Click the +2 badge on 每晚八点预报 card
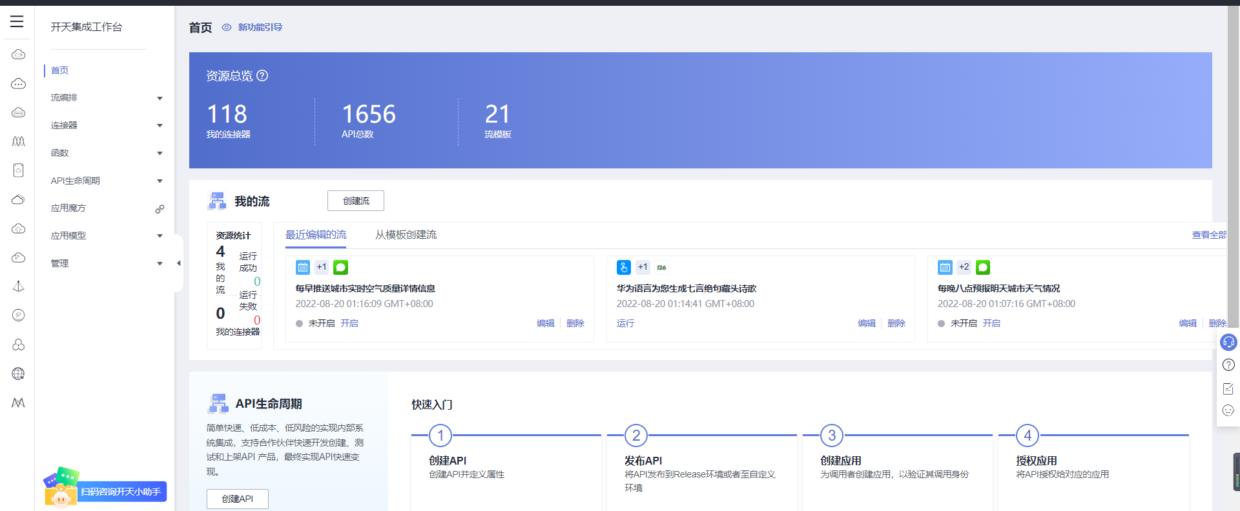 tap(964, 267)
